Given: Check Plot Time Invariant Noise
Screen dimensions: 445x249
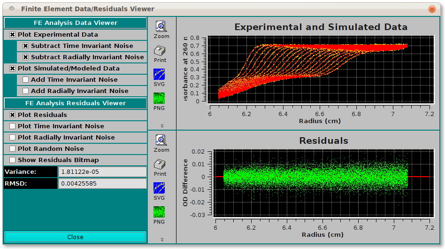Looking at the screenshot, I should (x=12, y=126).
